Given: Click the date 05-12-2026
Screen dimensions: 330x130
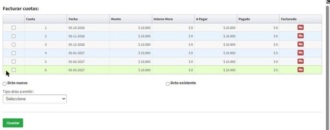Looking at the screenshot, I should pyautogui.click(x=77, y=44).
